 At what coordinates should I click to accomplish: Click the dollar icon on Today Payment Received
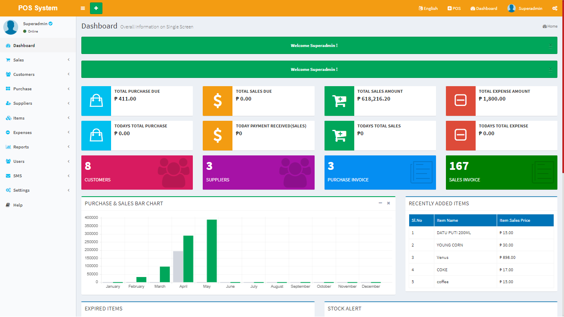point(218,136)
